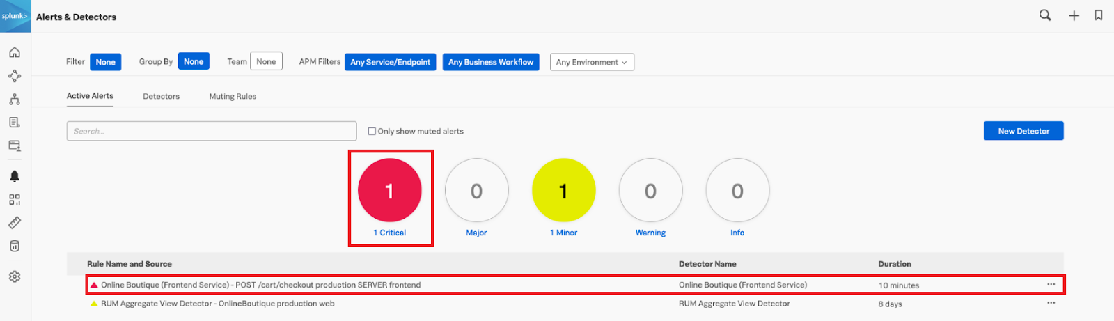Click Duration column header
The width and height of the screenshot is (1114, 321).
click(x=895, y=264)
